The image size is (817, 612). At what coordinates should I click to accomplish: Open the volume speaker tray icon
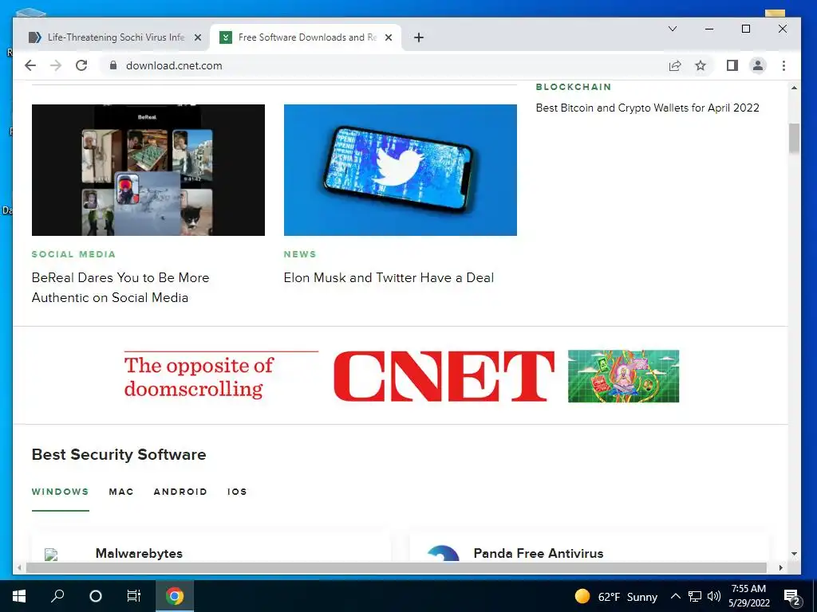[x=714, y=596]
